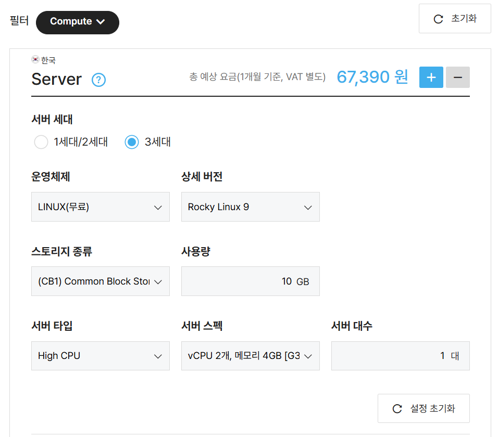The height and width of the screenshot is (437, 498).
Task: Click the 서버 세대 label
Action: (52, 120)
